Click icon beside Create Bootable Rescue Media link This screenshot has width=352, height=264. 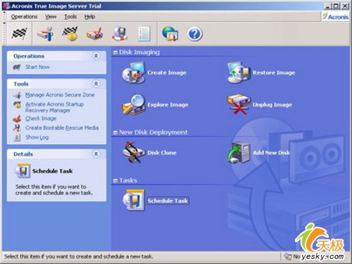pos(17,128)
